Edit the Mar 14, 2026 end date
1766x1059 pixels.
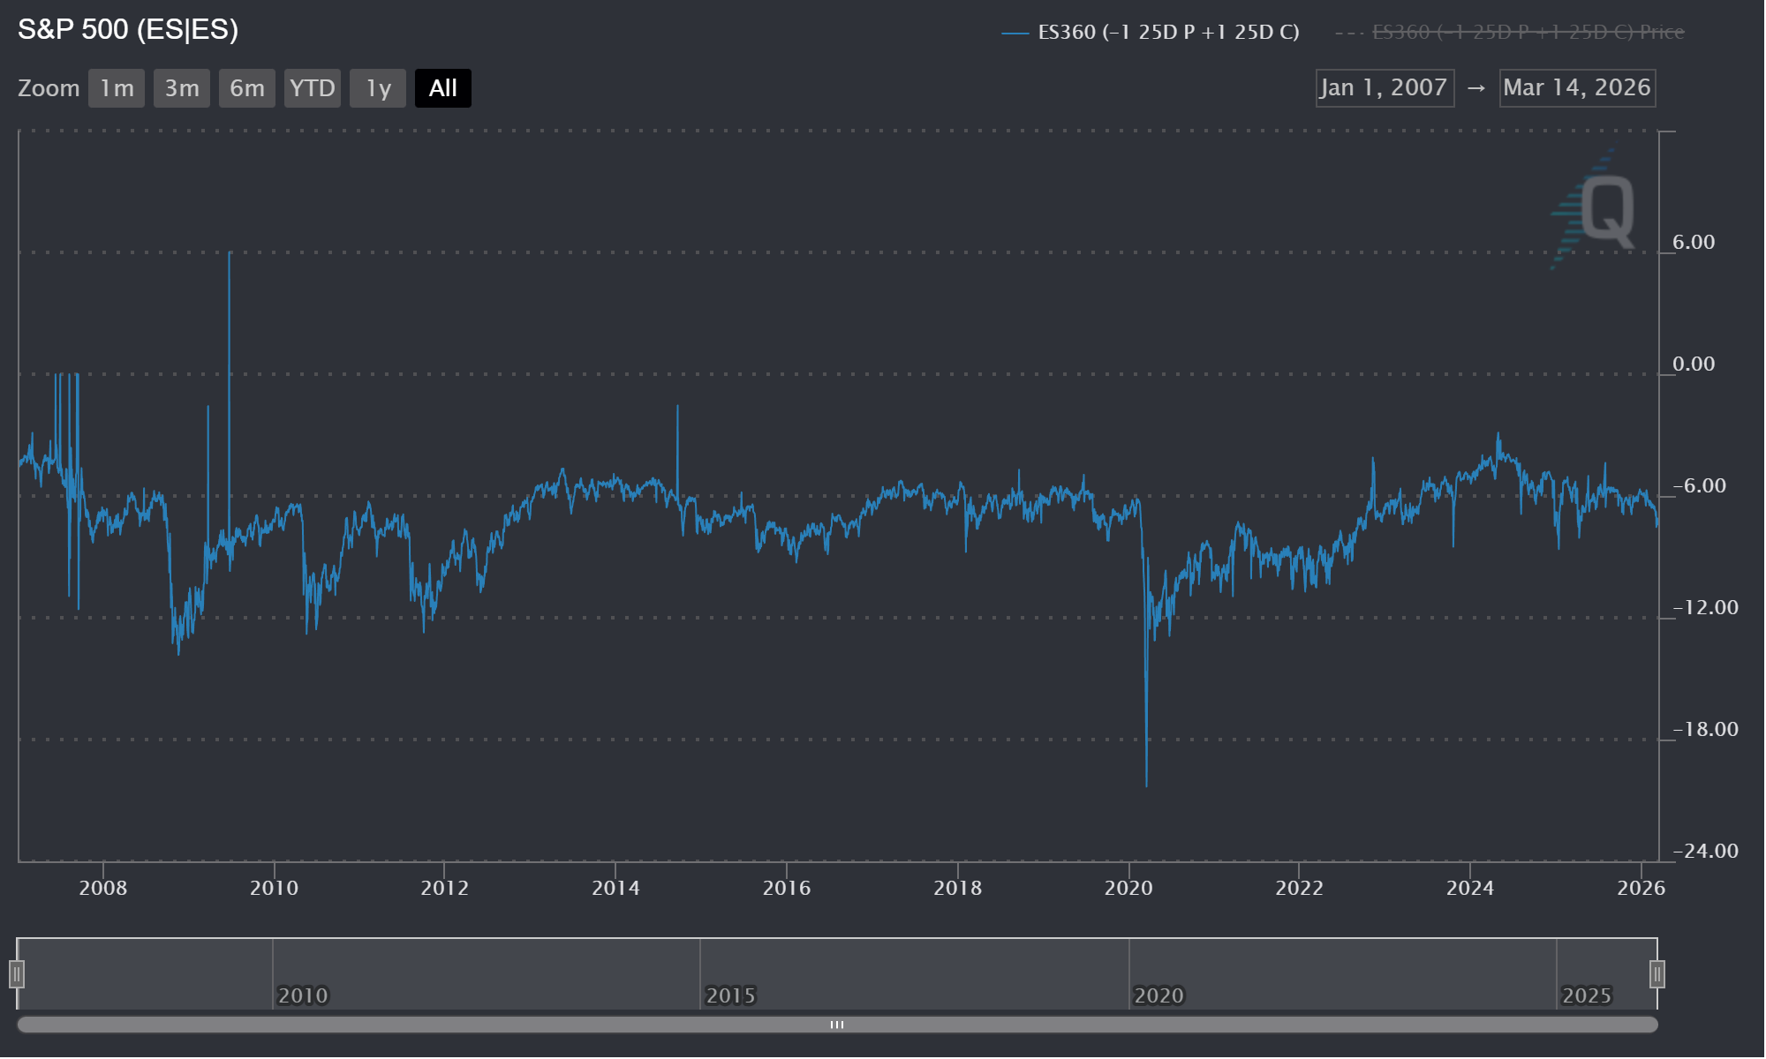[x=1577, y=88]
